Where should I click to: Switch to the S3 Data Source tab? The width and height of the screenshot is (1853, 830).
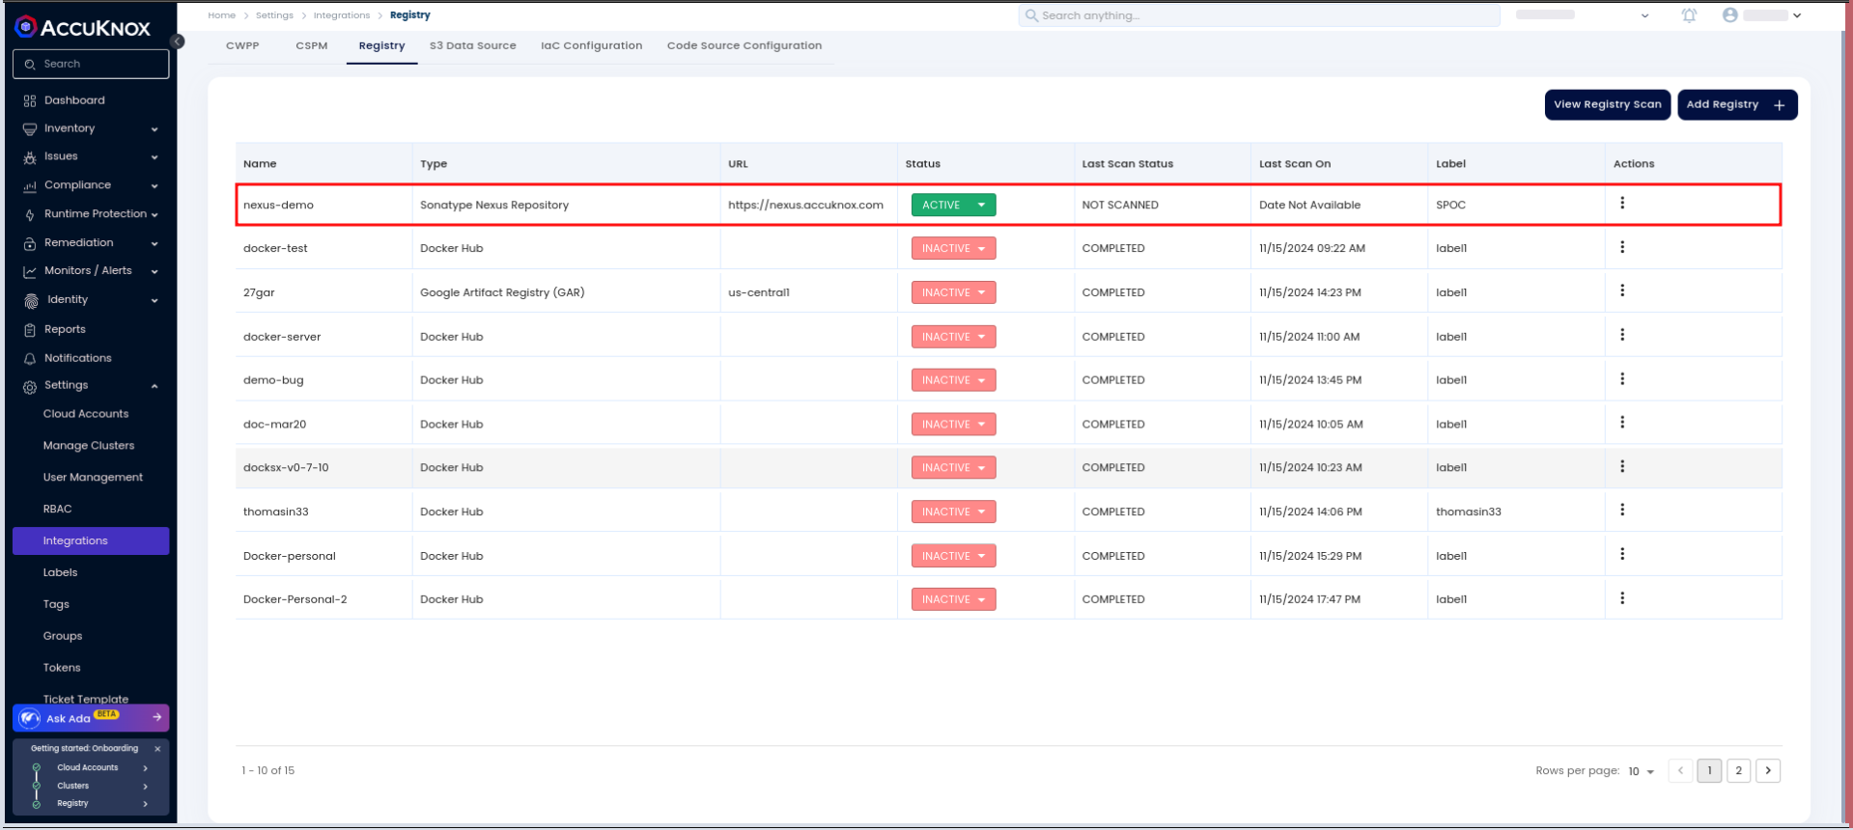473,45
